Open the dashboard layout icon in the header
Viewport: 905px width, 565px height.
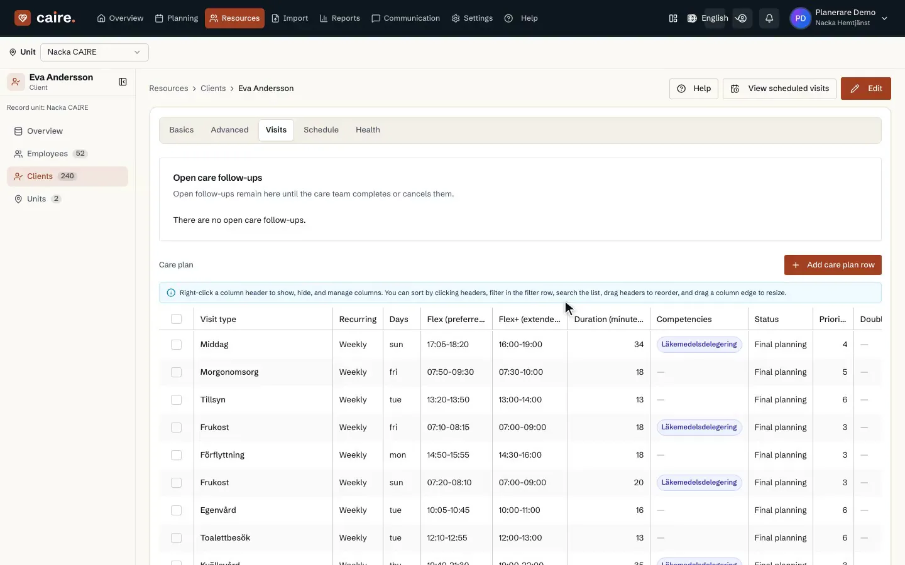coord(673,18)
